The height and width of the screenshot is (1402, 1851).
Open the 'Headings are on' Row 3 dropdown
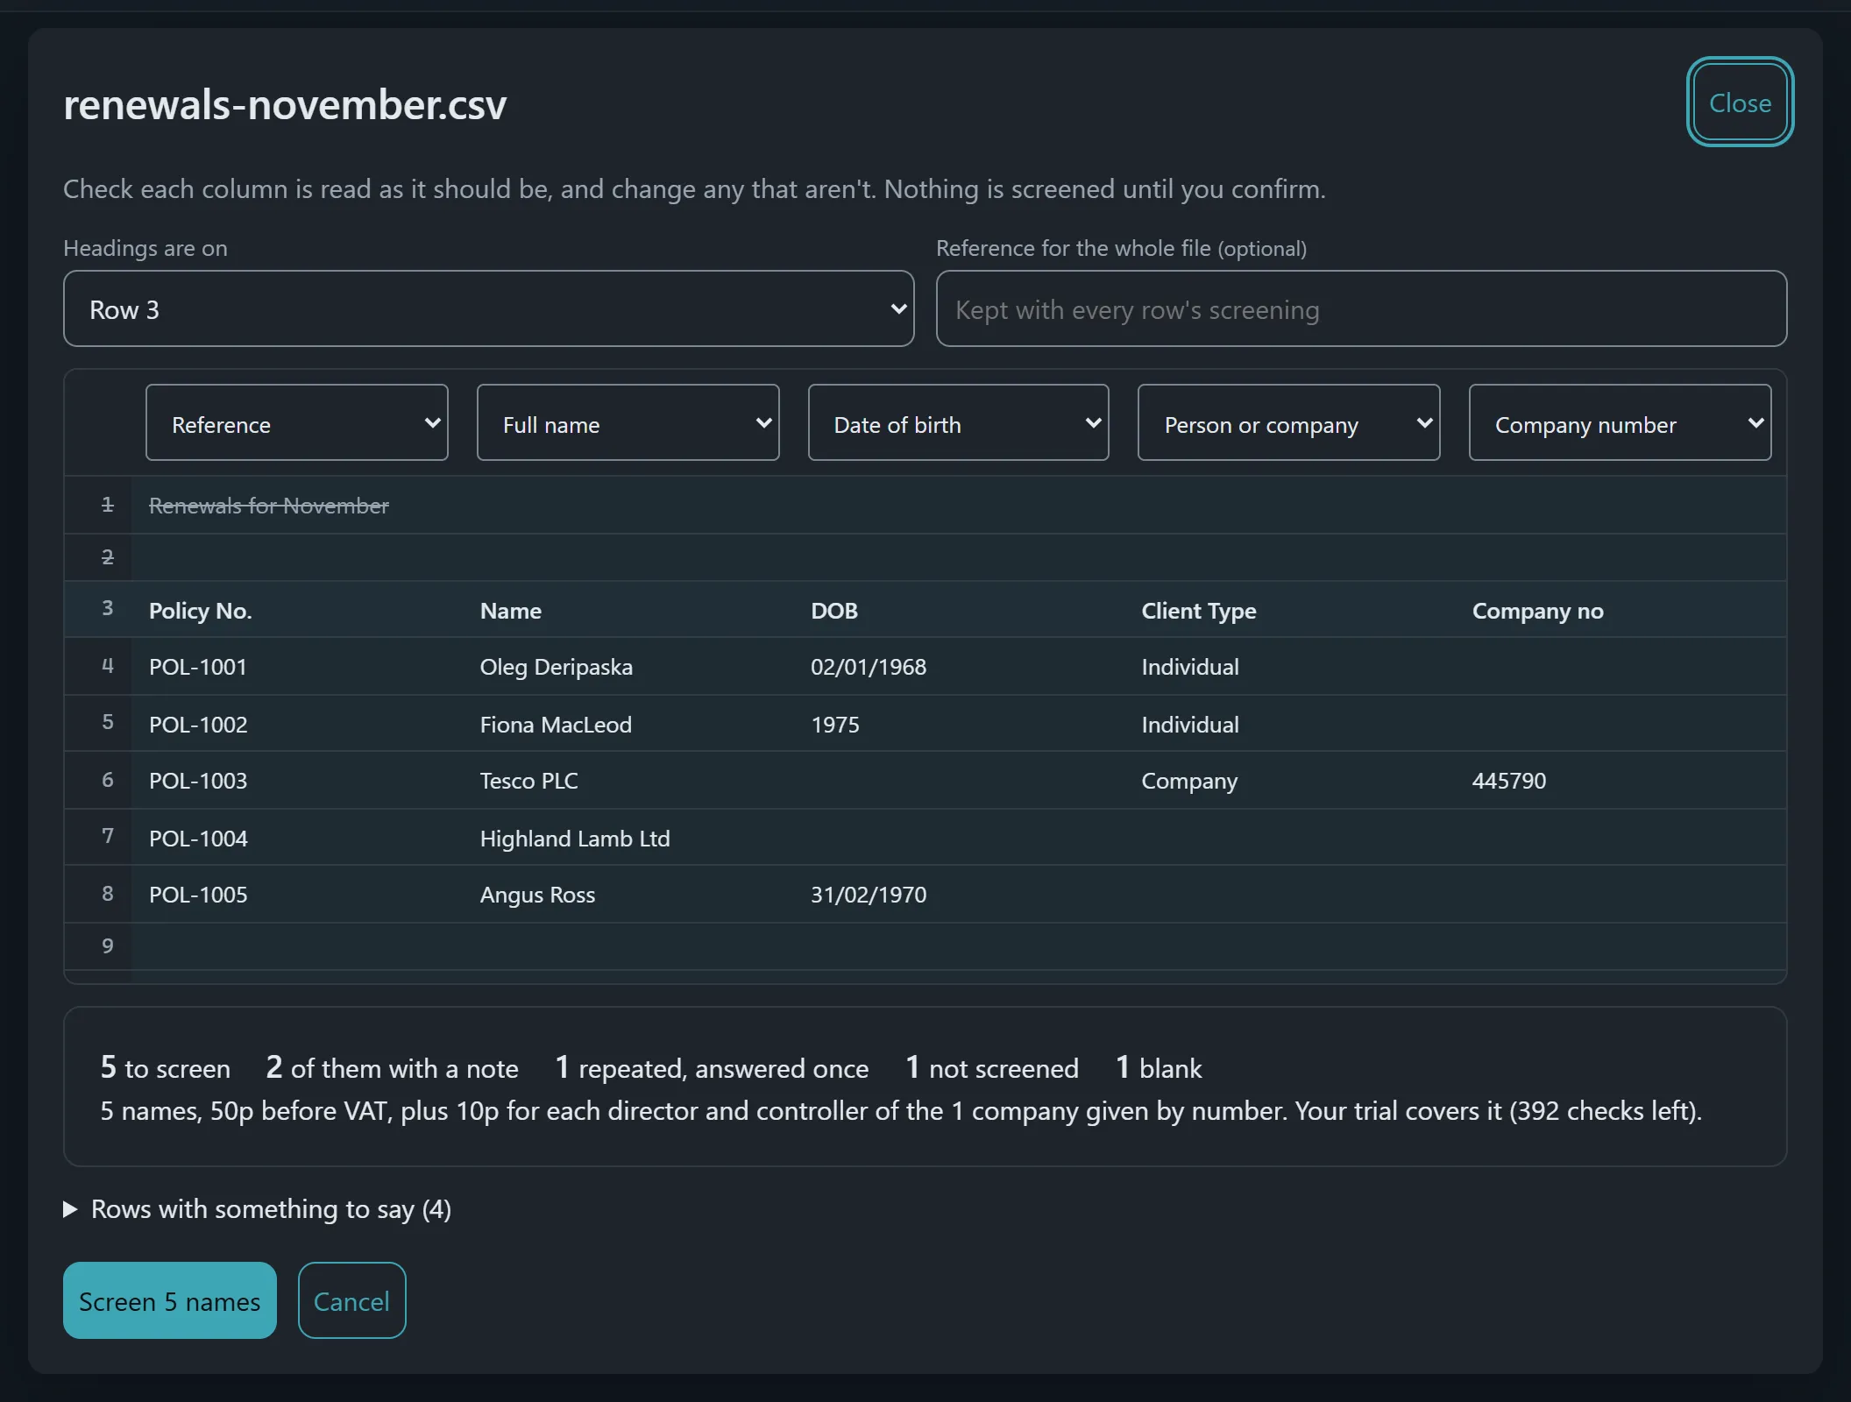point(488,308)
